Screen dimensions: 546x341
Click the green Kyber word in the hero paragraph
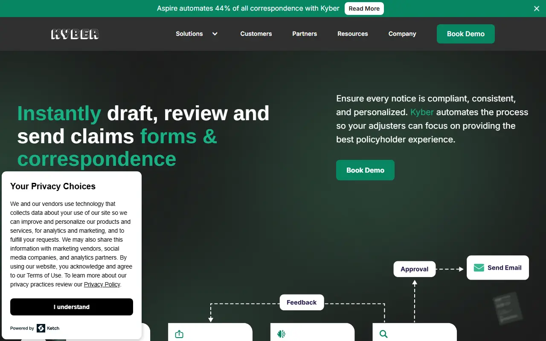point(422,112)
